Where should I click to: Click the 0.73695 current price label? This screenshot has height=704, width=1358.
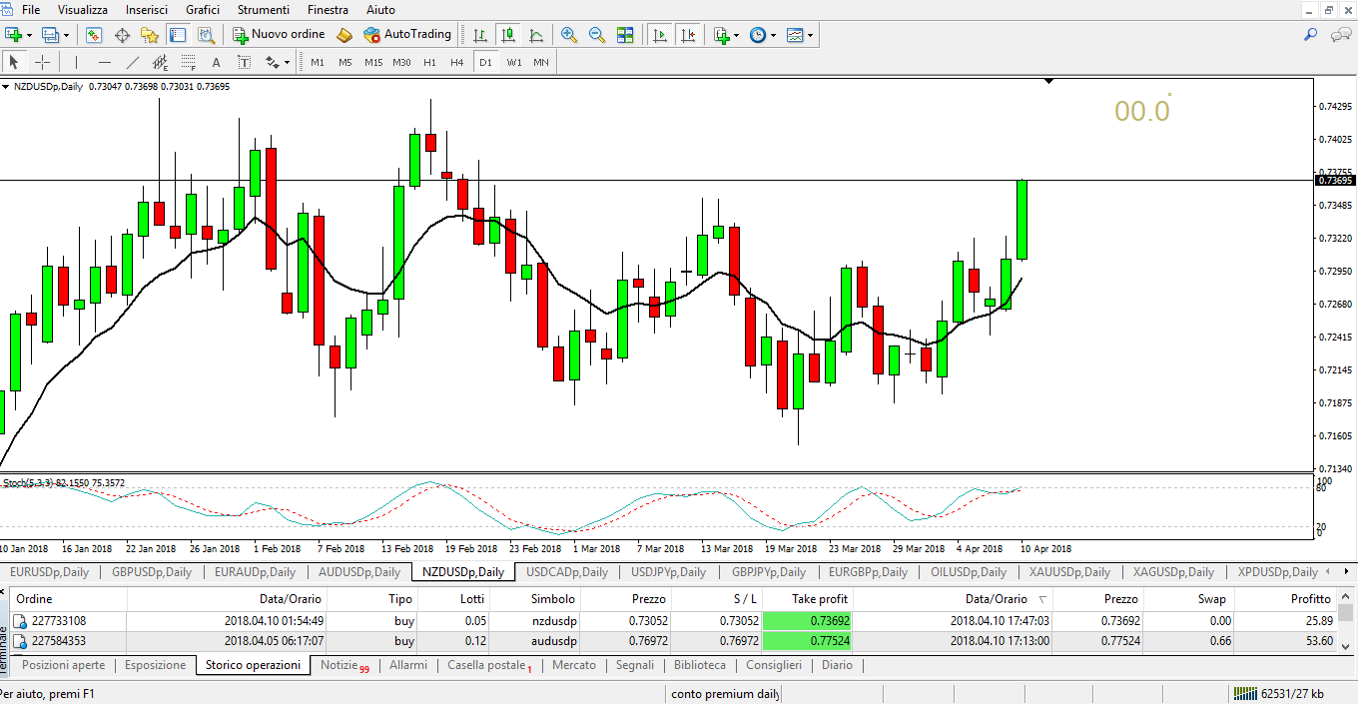point(1335,181)
